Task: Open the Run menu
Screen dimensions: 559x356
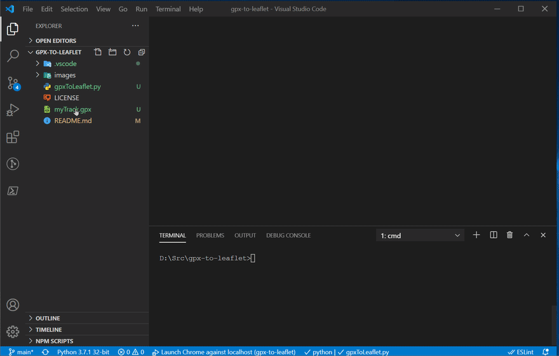Action: tap(141, 9)
